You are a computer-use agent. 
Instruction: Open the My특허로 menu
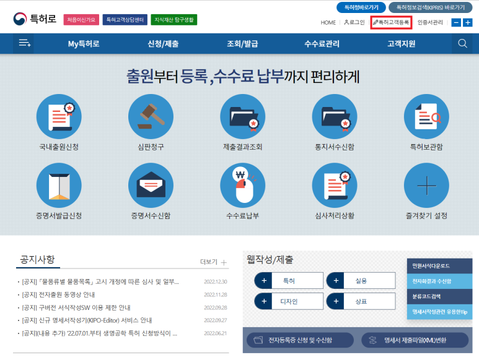[x=84, y=43]
